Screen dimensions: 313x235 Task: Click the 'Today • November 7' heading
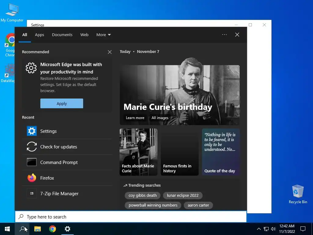[139, 51]
